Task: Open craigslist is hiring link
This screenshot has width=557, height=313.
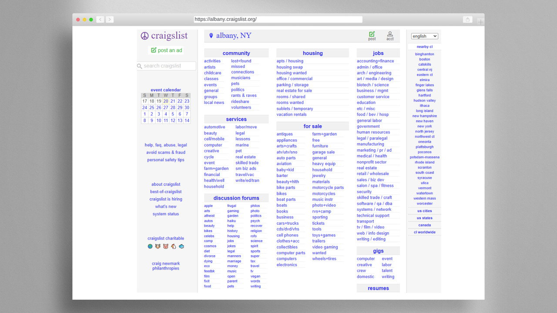Action: [166, 199]
